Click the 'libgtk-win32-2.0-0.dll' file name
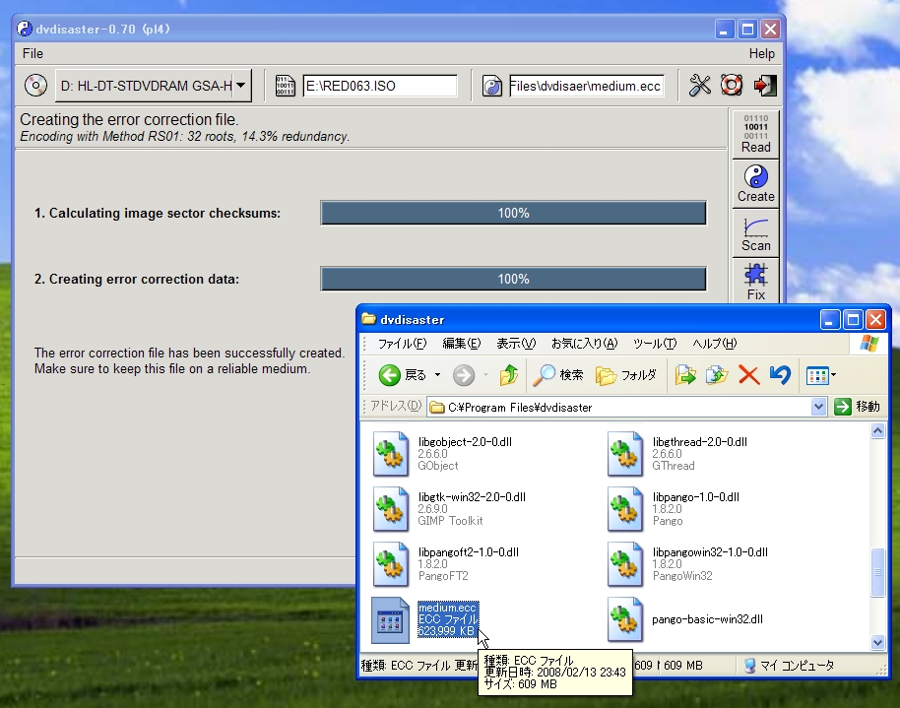The image size is (900, 708). (472, 496)
